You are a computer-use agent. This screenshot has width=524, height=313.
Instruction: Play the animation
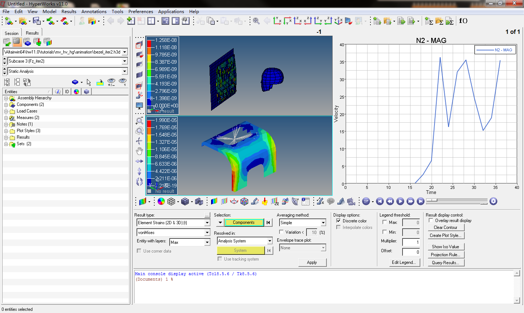tap(400, 201)
